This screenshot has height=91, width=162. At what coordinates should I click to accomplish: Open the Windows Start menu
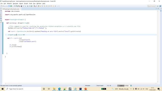coord(3,89)
